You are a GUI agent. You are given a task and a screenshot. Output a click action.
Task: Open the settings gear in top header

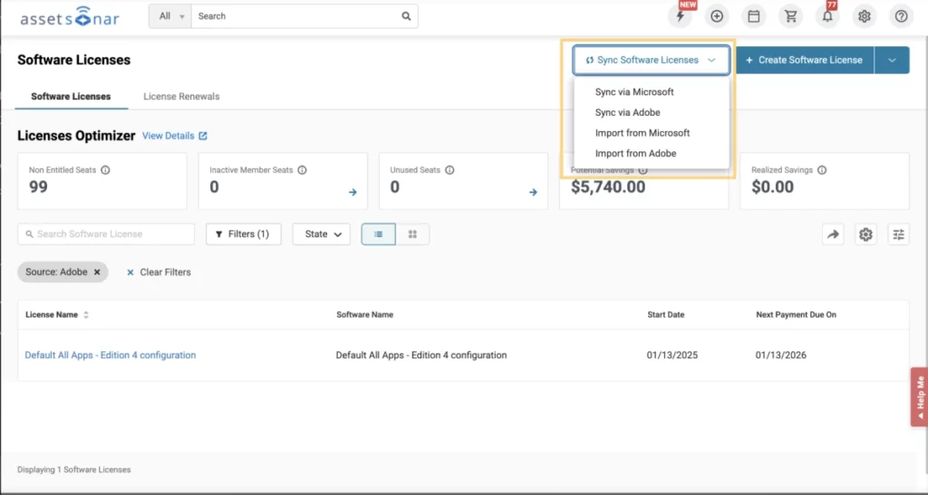(x=864, y=16)
